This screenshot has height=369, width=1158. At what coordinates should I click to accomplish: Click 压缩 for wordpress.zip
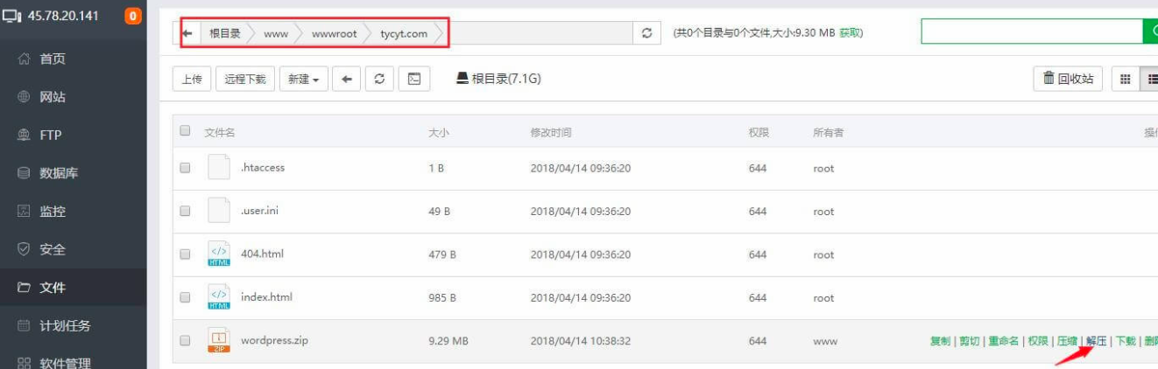point(1067,341)
